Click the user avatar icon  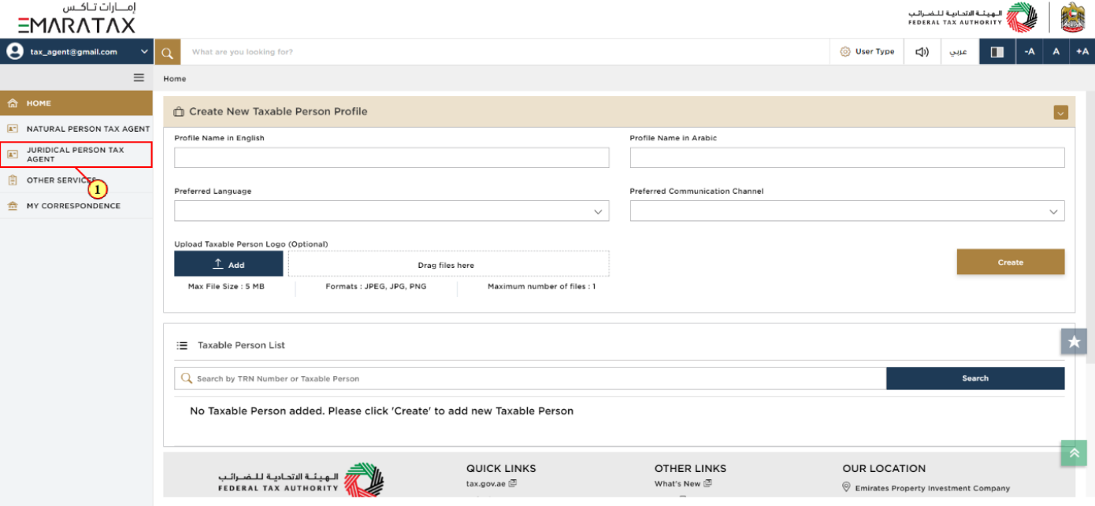pos(14,52)
